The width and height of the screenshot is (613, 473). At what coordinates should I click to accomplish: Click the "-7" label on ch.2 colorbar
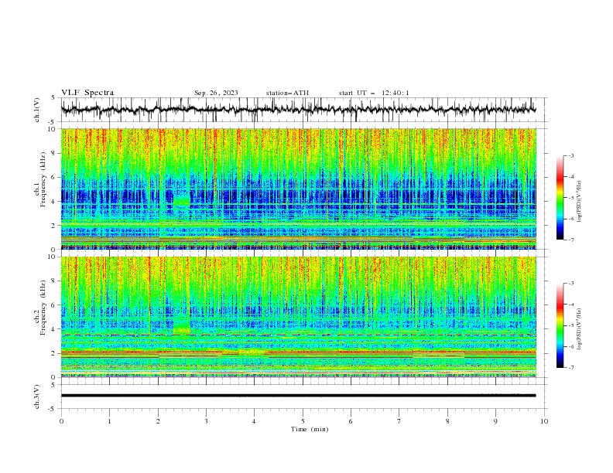(x=571, y=368)
